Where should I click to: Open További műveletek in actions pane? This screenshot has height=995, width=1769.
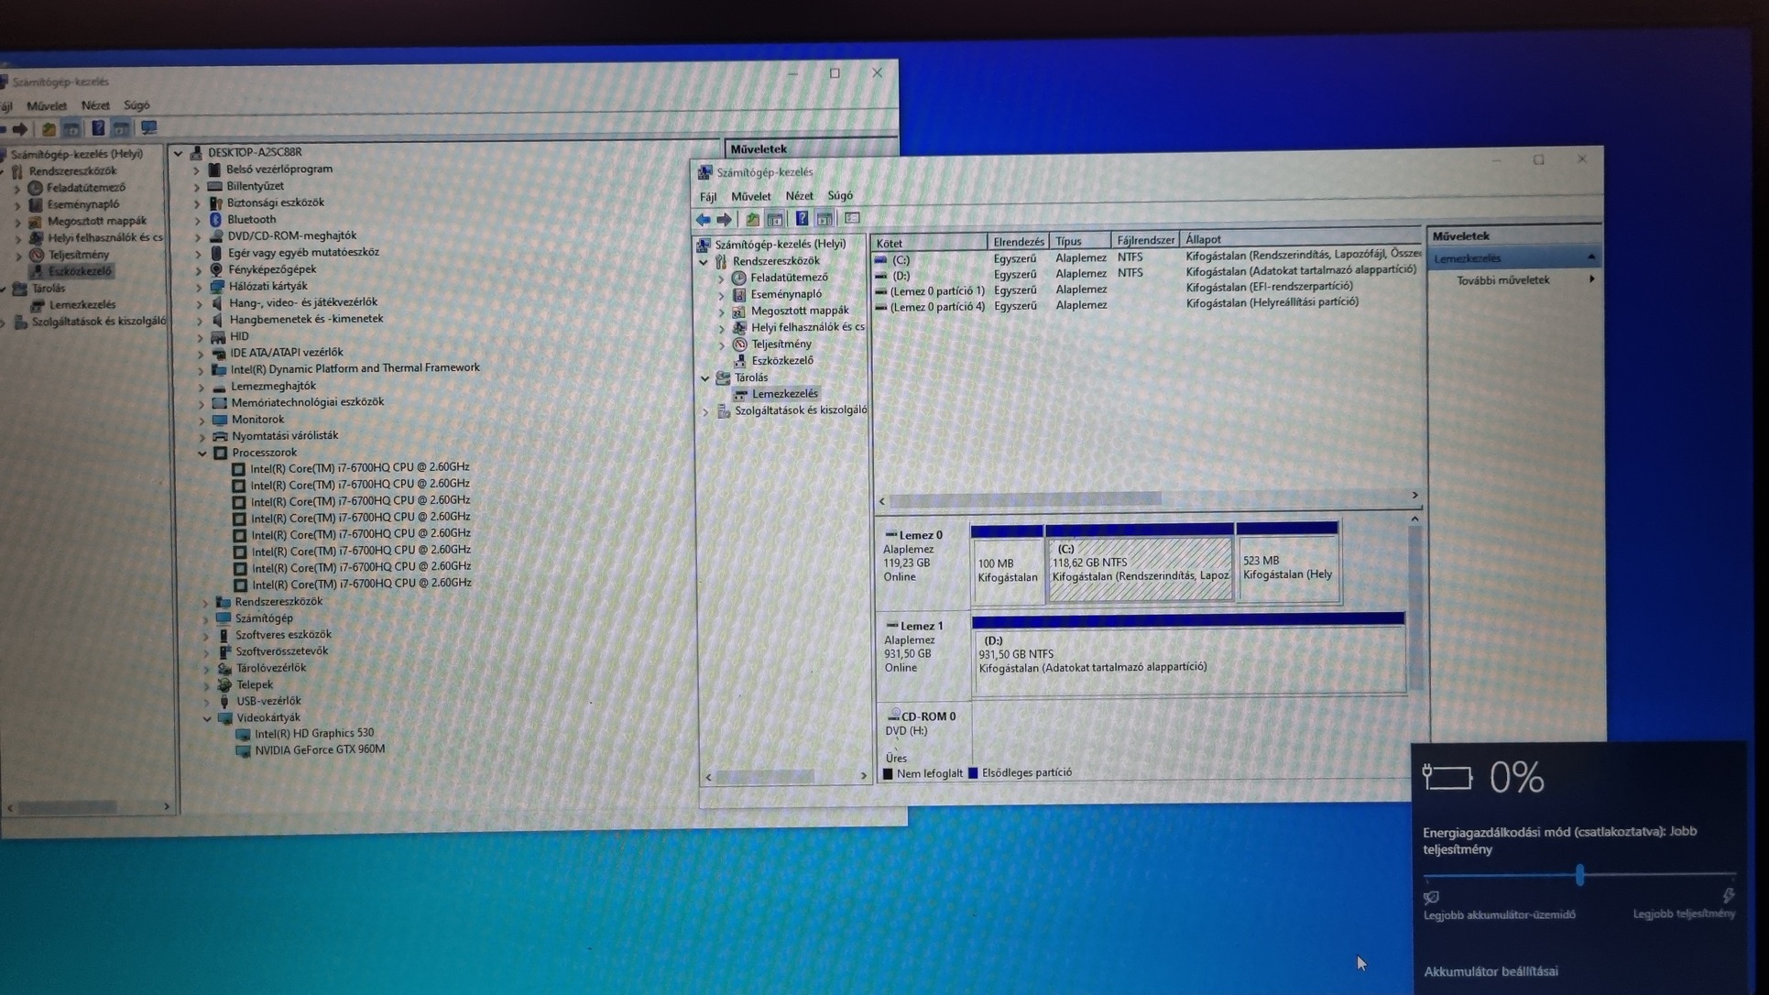[x=1502, y=280]
